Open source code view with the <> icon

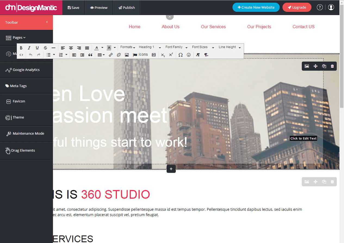tap(21, 55)
